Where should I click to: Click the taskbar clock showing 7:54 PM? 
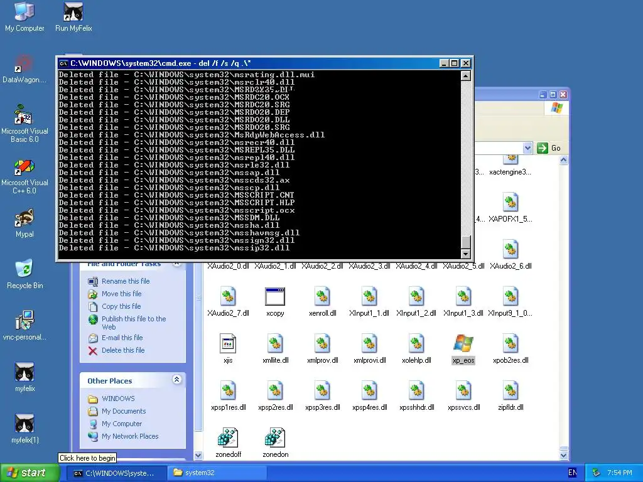[x=619, y=473]
